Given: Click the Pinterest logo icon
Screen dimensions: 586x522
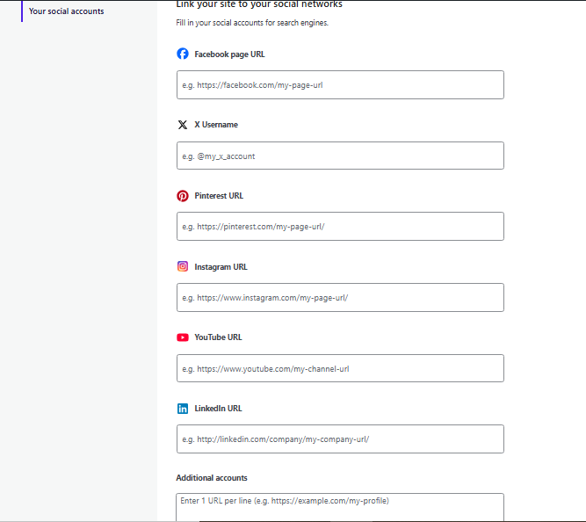Looking at the screenshot, I should pyautogui.click(x=183, y=196).
